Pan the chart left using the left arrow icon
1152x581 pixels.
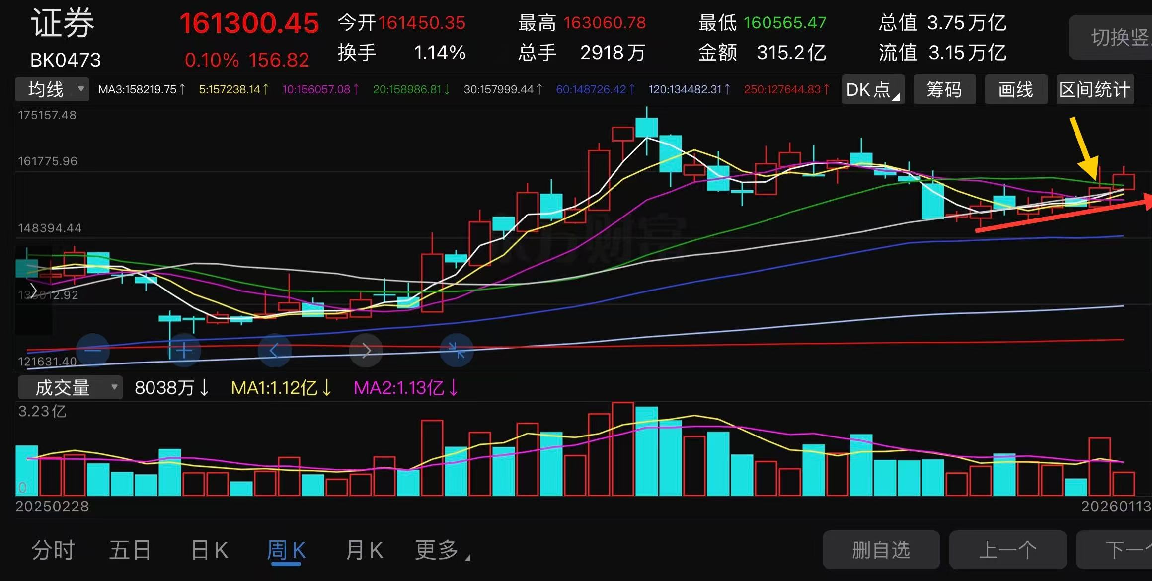coord(275,350)
